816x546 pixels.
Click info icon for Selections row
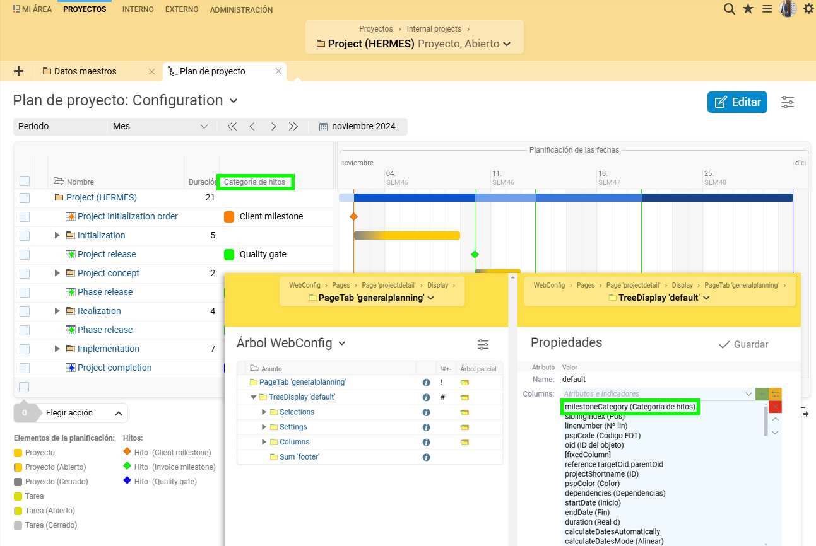click(426, 412)
